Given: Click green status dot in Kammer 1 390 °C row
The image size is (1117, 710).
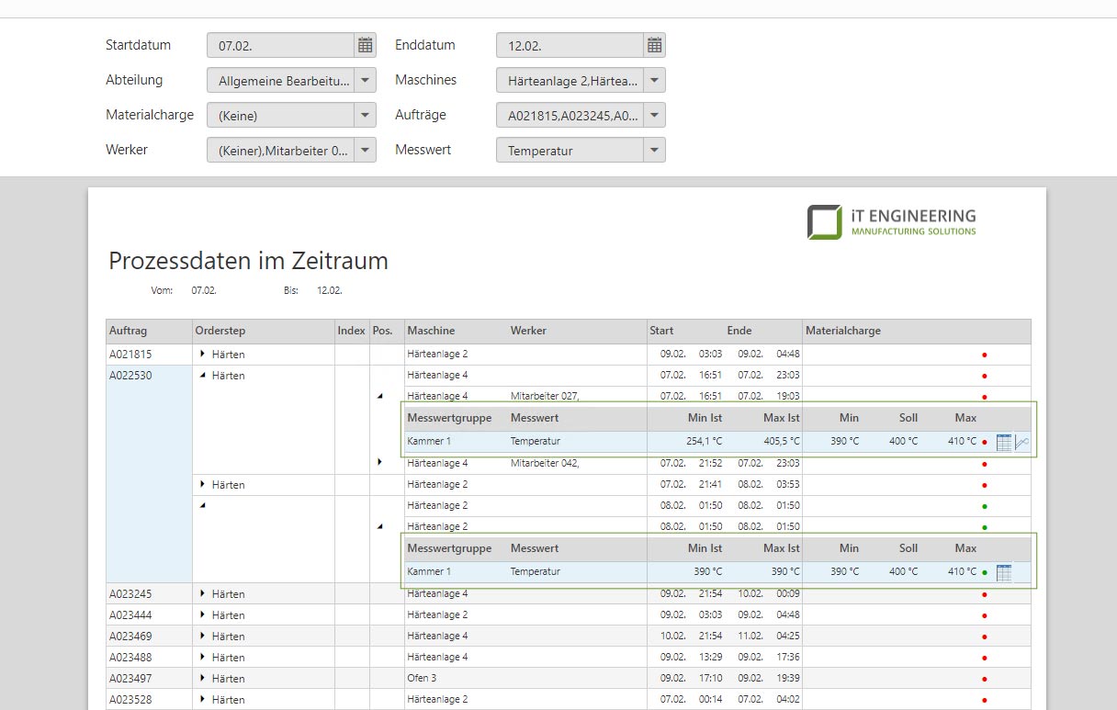Looking at the screenshot, I should (x=984, y=572).
